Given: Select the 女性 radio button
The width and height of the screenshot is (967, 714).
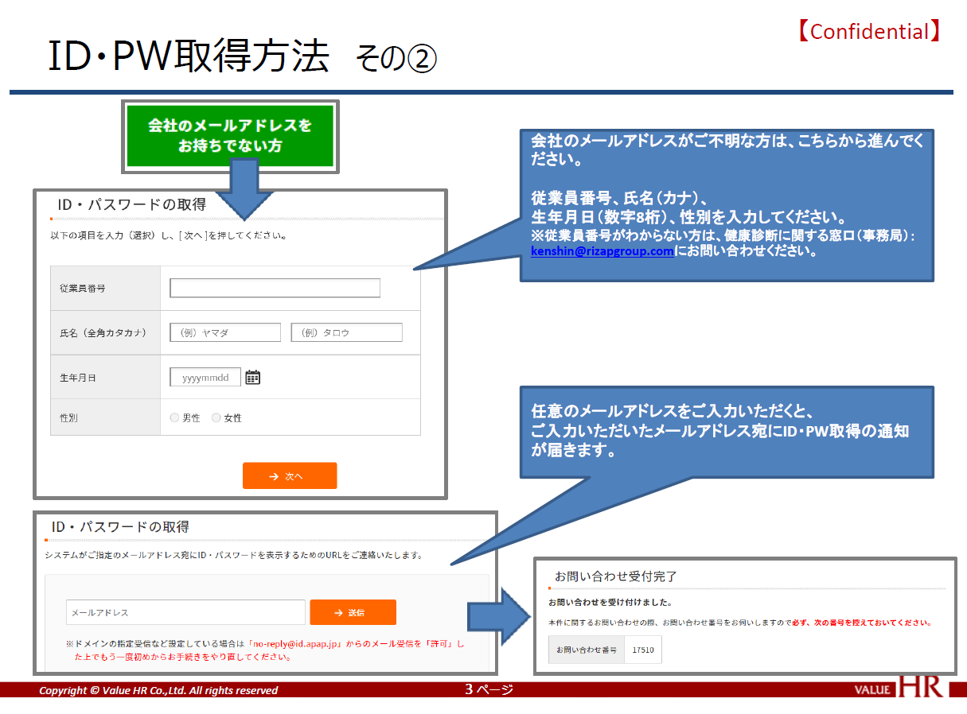Looking at the screenshot, I should pos(216,417).
